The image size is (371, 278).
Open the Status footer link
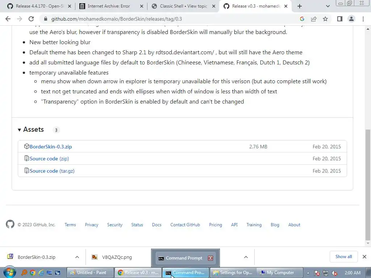point(137,225)
